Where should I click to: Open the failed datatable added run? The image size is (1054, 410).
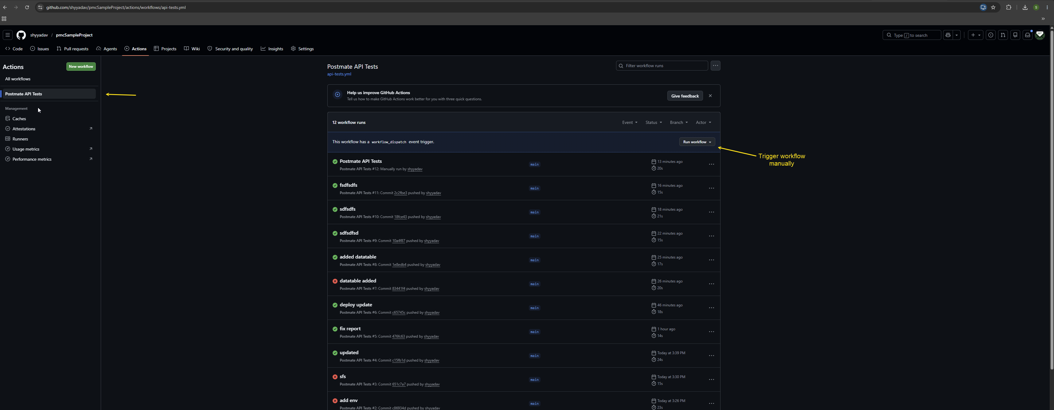tap(357, 281)
